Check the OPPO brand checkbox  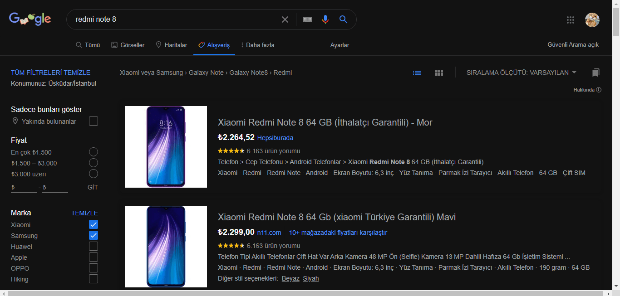click(93, 268)
